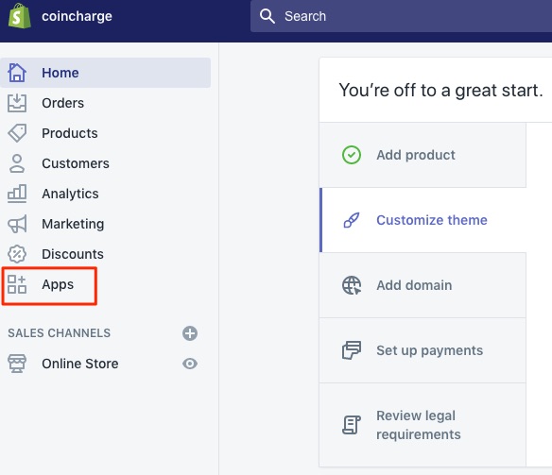Click the Discounts percent badge icon
Screen dimensions: 552x475
point(17,254)
